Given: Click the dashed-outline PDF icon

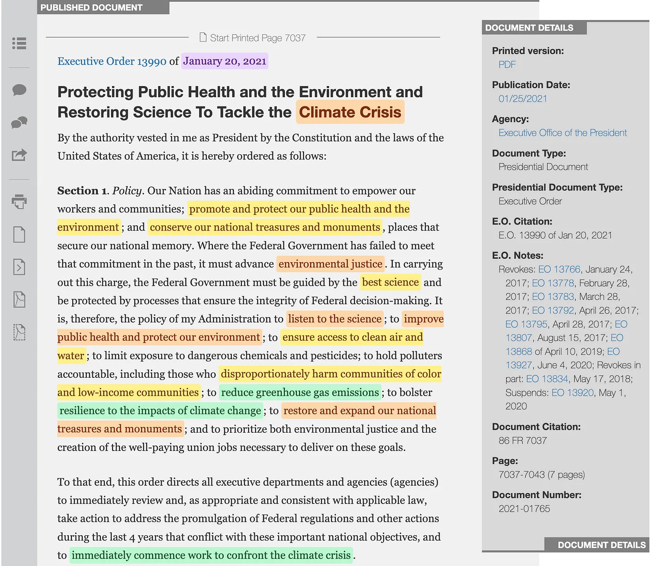Looking at the screenshot, I should click(19, 332).
